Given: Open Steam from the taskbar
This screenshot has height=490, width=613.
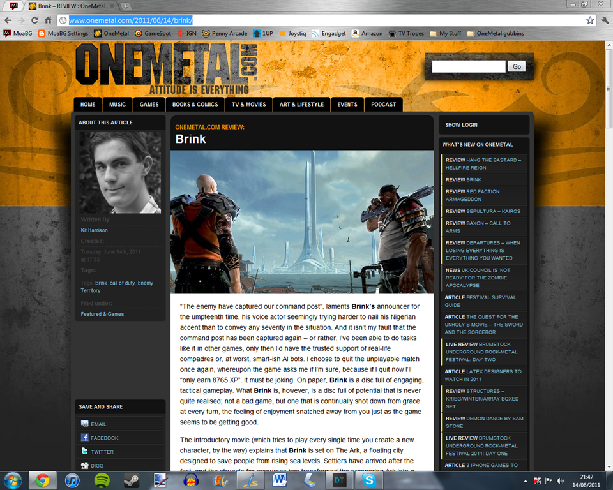Looking at the screenshot, I should pyautogui.click(x=132, y=480).
